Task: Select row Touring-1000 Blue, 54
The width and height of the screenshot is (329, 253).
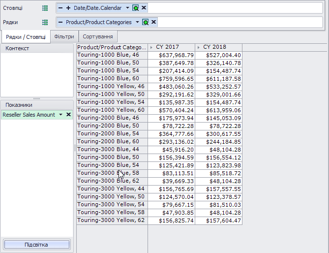Action: coord(112,71)
